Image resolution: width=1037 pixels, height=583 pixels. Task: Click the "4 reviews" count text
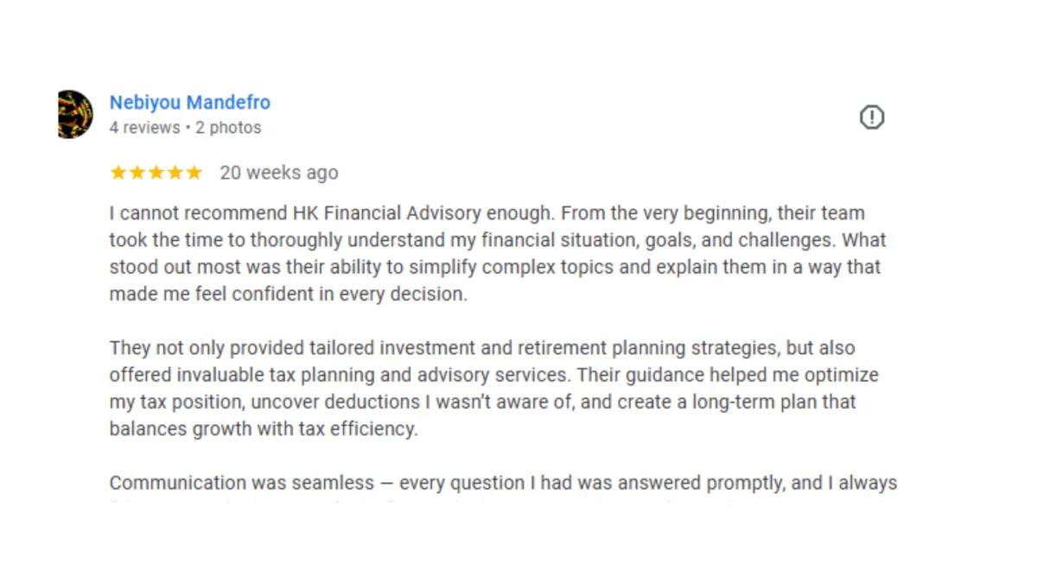pos(144,128)
